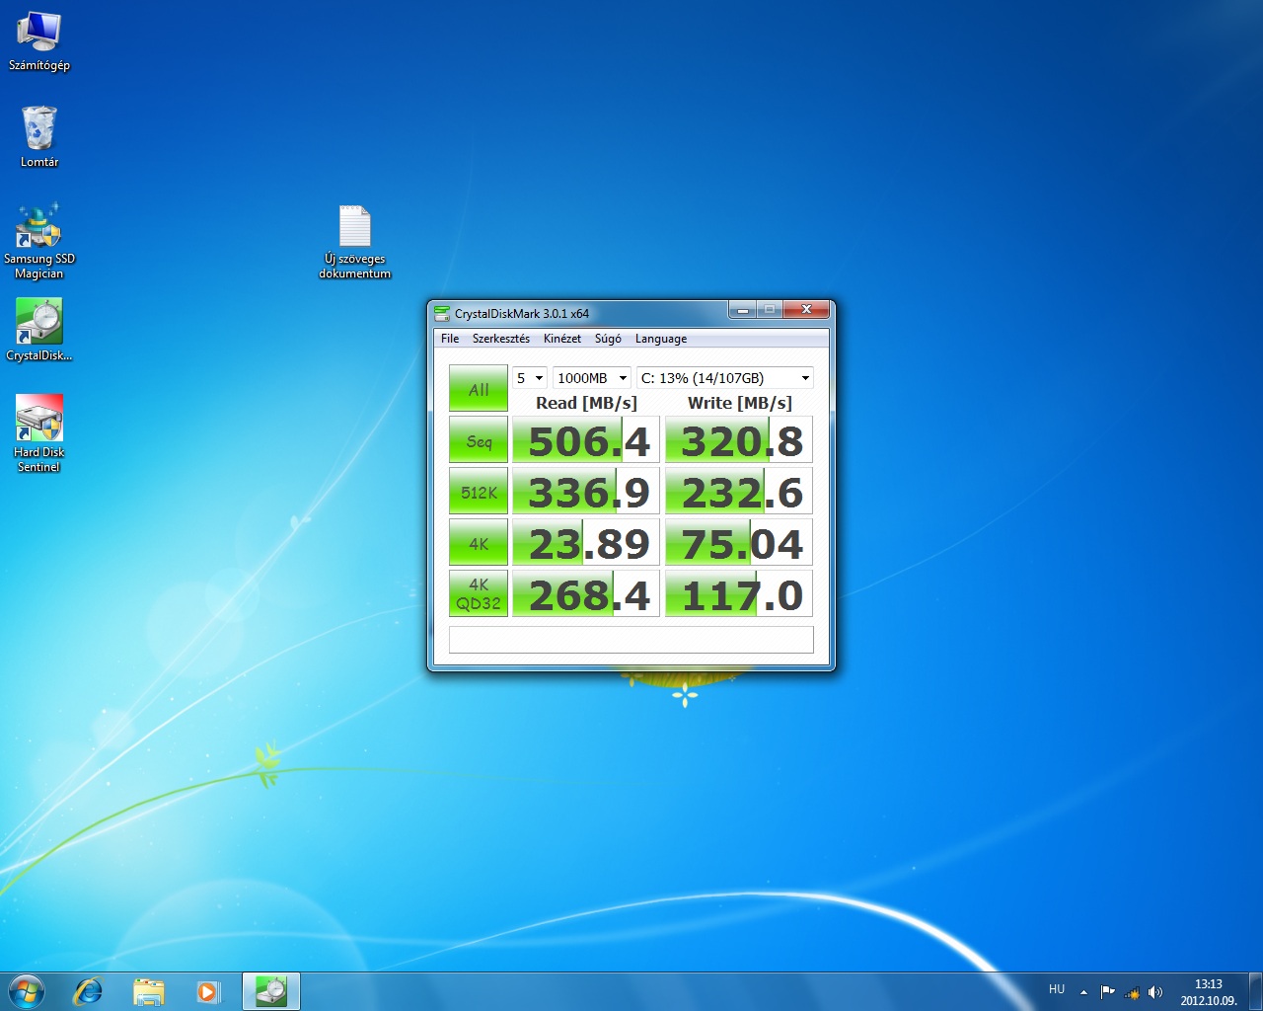Open the clock showing 13:13

[x=1209, y=992]
